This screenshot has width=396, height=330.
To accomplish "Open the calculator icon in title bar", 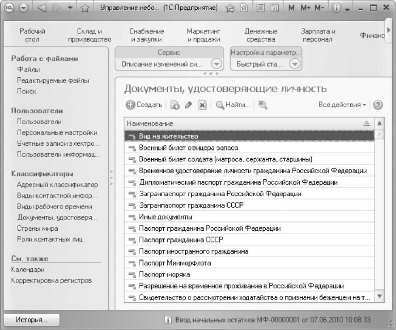I will [260, 8].
